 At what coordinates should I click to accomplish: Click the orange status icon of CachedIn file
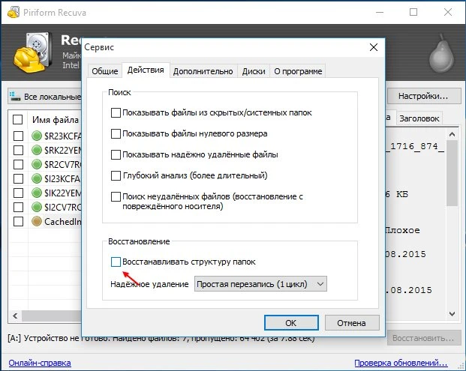pyautogui.click(x=37, y=221)
